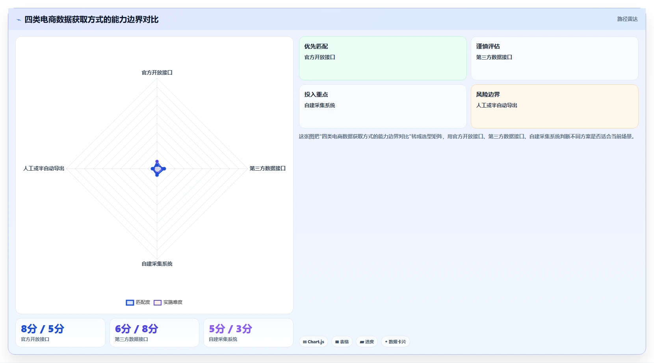Click the 自建采集系统 axis label on the radar

(157, 264)
